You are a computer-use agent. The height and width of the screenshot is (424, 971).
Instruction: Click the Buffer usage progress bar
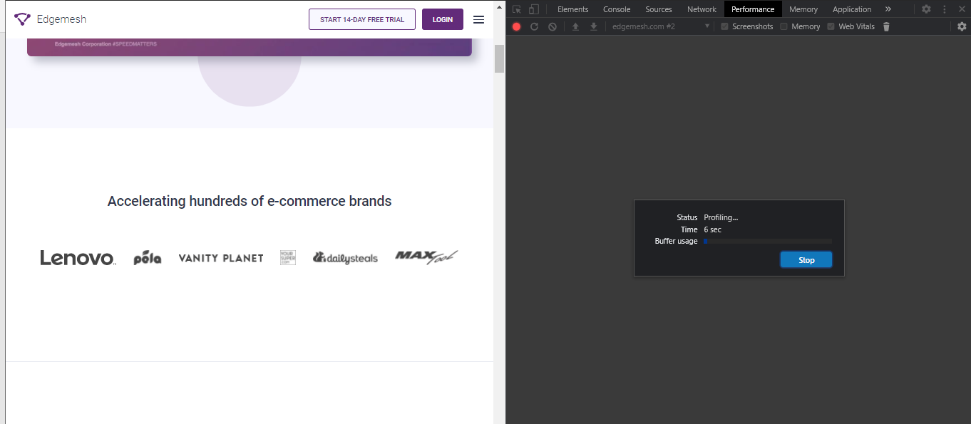click(x=768, y=242)
